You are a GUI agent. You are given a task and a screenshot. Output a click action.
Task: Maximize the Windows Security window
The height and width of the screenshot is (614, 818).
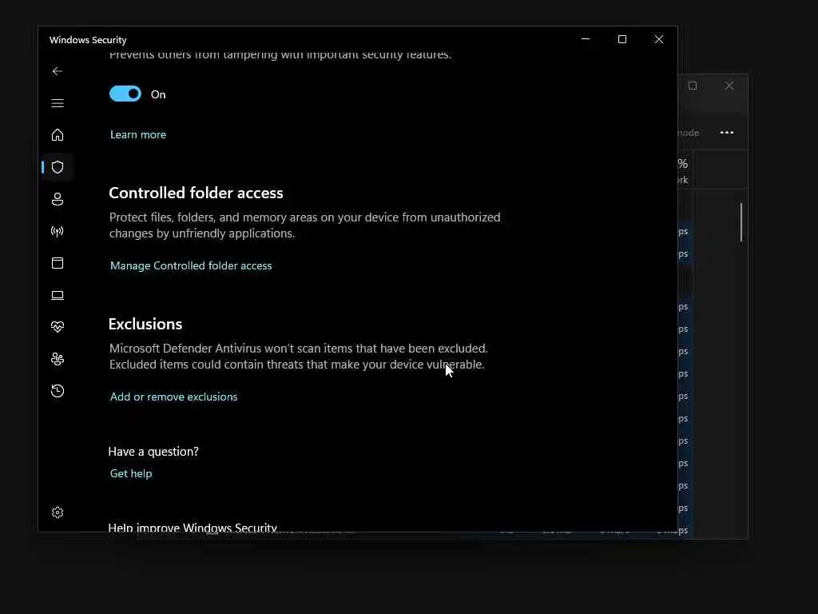click(x=621, y=39)
